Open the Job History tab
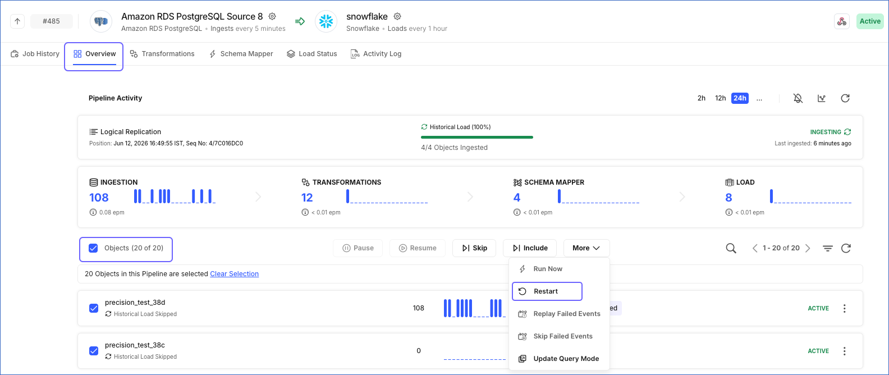889x375 pixels. coord(35,54)
